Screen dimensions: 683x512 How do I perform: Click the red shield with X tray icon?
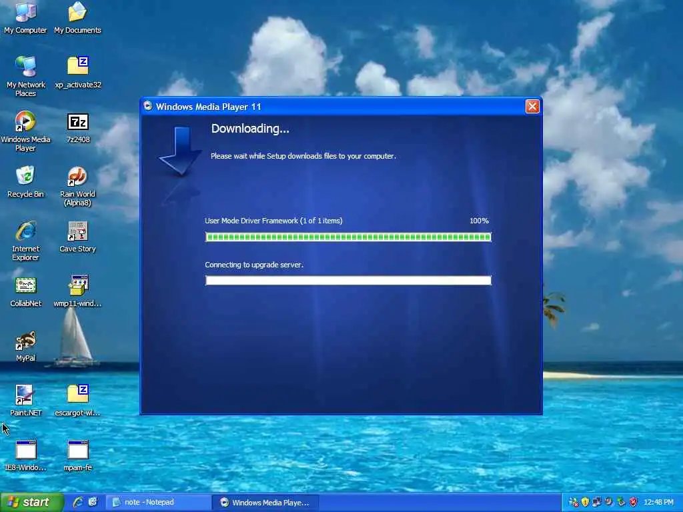tap(634, 503)
